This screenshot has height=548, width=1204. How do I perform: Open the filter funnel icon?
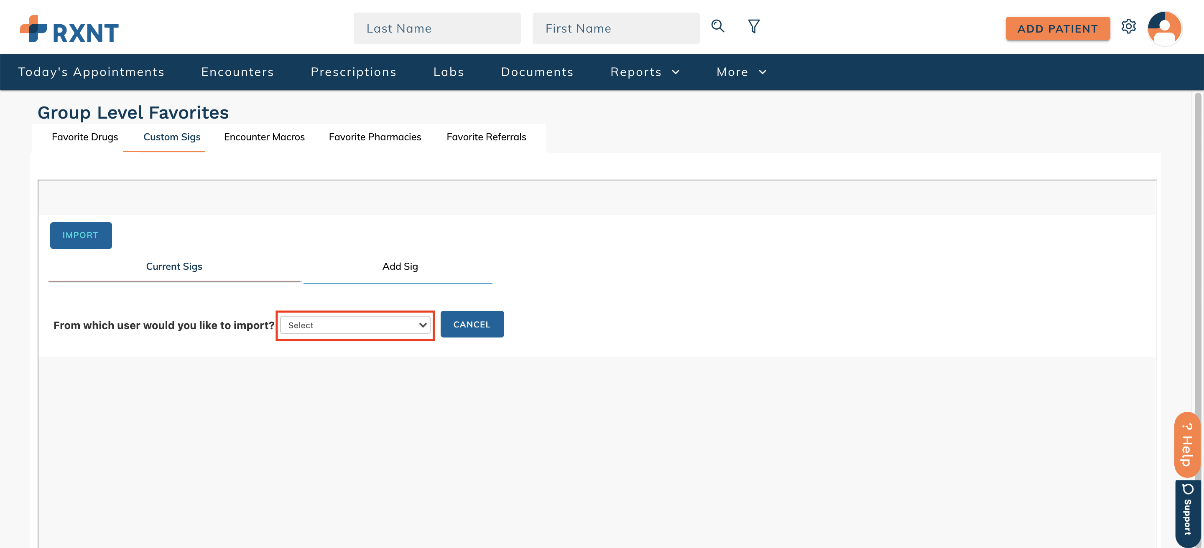(753, 26)
